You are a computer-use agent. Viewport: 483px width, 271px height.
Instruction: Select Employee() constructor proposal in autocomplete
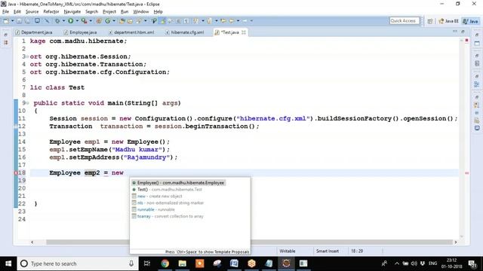tap(178, 183)
